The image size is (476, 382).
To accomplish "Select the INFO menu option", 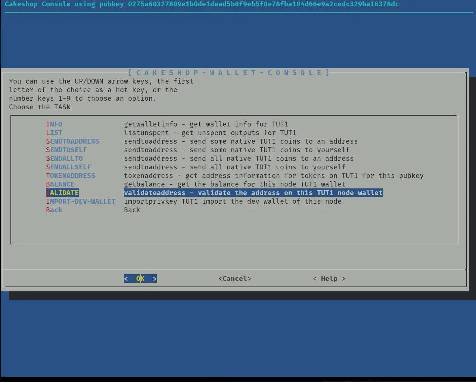I will [x=54, y=124].
